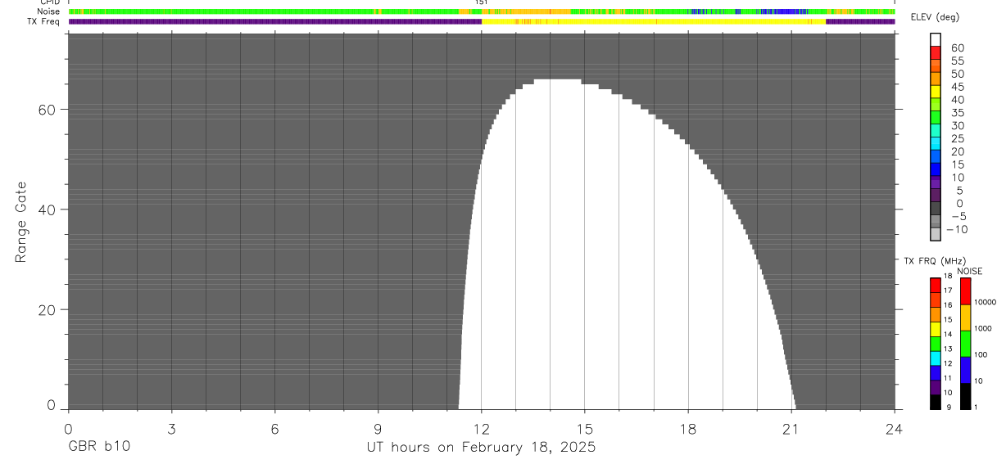Click red NOISE swatch above 10000
Viewport: 1006px width, 464px height.
(965, 291)
